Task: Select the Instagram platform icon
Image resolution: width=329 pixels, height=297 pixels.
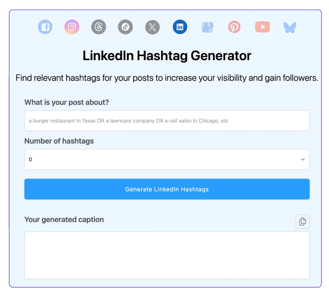Action: point(72,27)
